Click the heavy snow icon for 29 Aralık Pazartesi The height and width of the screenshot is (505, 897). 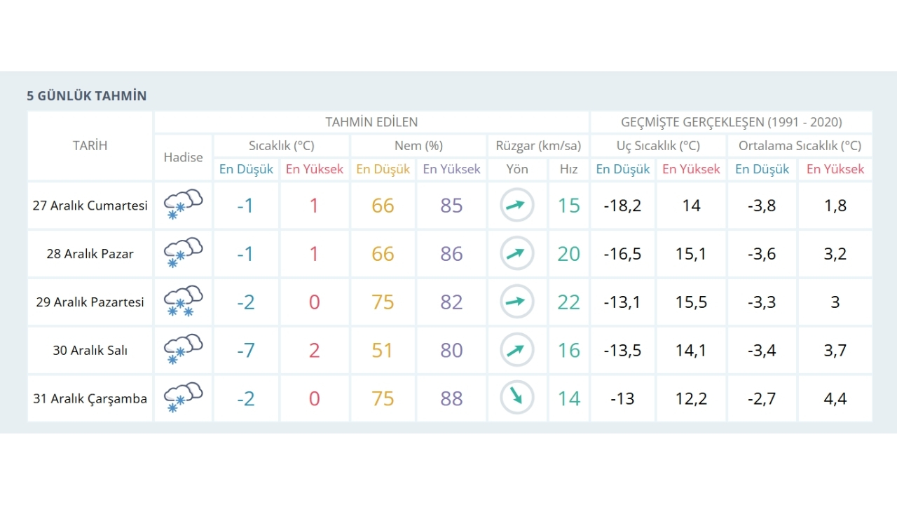click(x=183, y=302)
